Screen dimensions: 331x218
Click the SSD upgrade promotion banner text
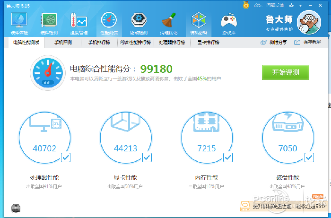[x=289, y=206]
